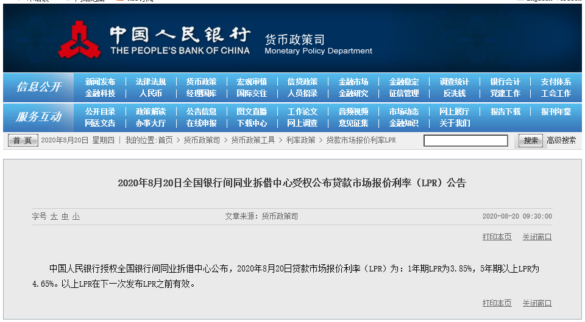Click upper 打印本页 print link
Image resolution: width=585 pixels, height=322 pixels.
click(x=497, y=237)
